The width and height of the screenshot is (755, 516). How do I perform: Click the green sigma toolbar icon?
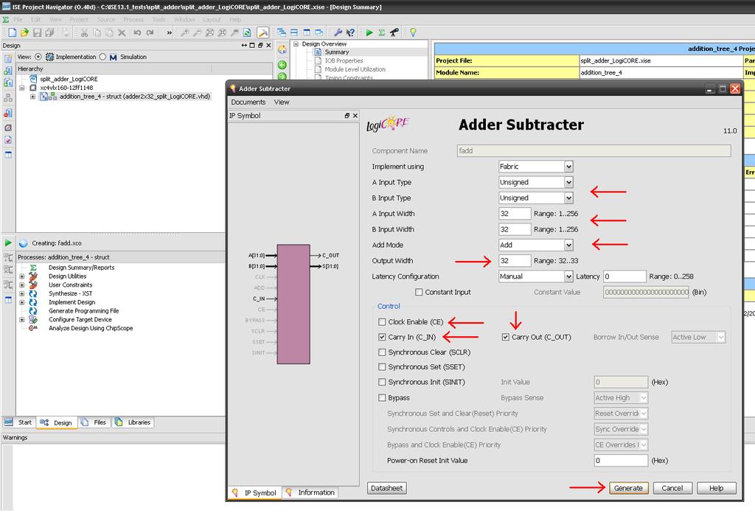click(381, 32)
